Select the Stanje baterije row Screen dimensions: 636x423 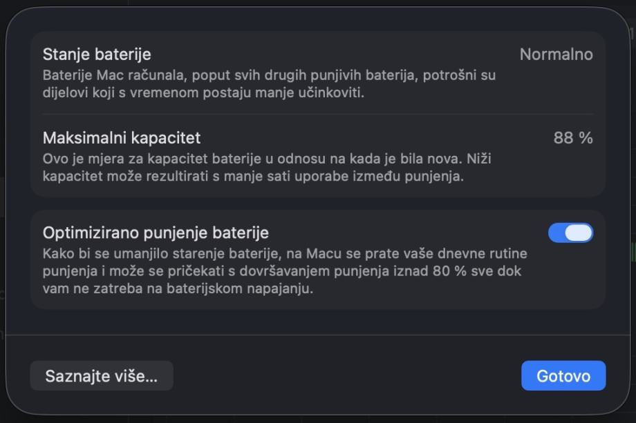tap(318, 72)
